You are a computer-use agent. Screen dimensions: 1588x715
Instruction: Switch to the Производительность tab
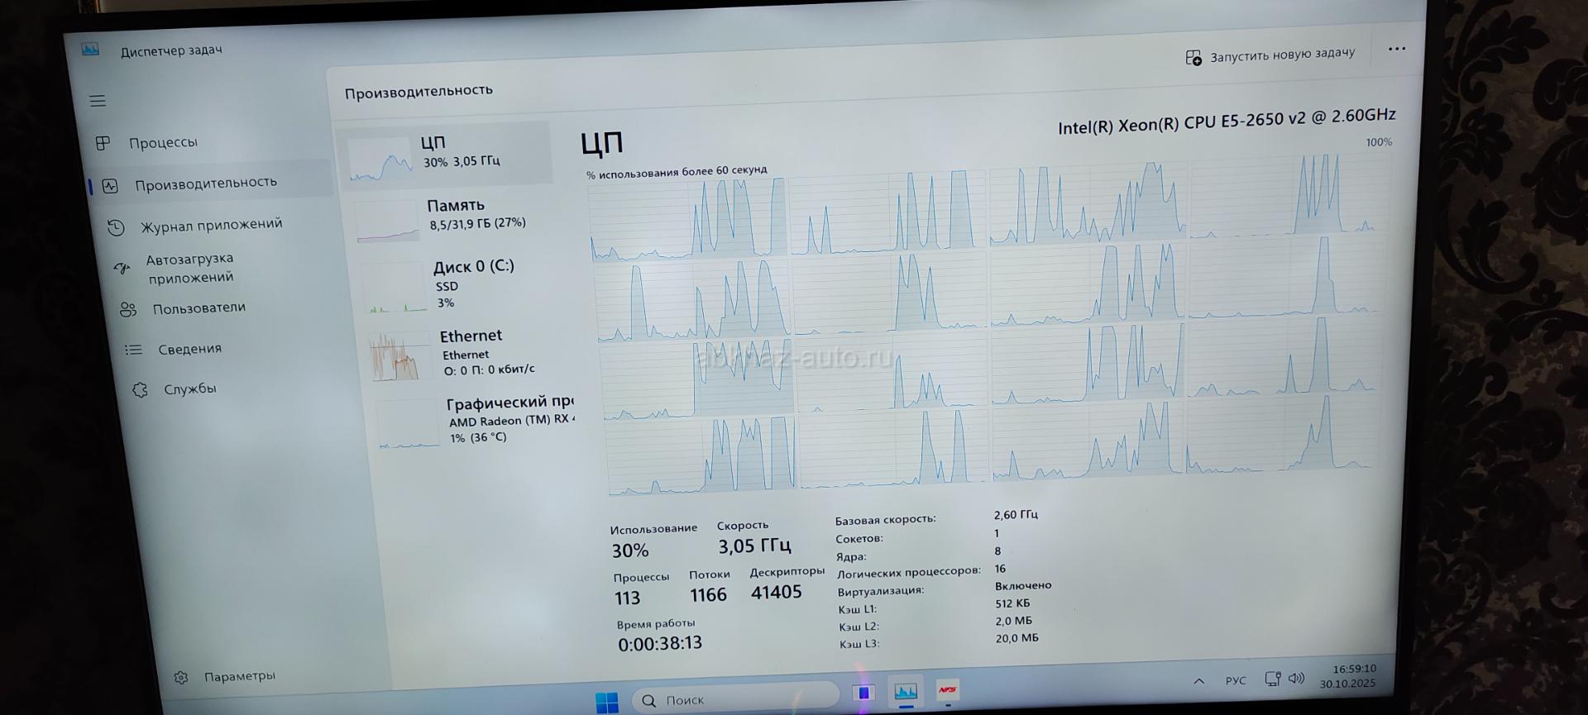pyautogui.click(x=205, y=183)
